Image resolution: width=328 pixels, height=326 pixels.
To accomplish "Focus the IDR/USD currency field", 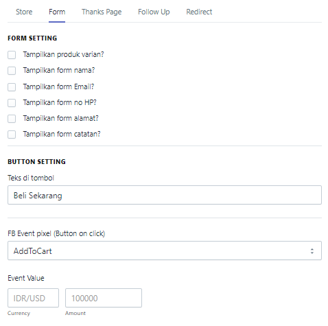I will (x=33, y=298).
